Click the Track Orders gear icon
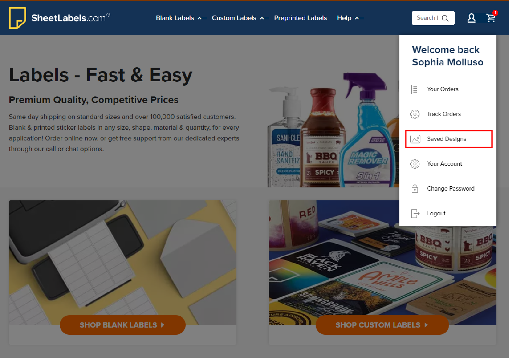The height and width of the screenshot is (358, 509). 415,114
